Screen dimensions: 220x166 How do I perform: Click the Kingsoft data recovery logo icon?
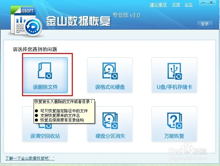click(26, 21)
